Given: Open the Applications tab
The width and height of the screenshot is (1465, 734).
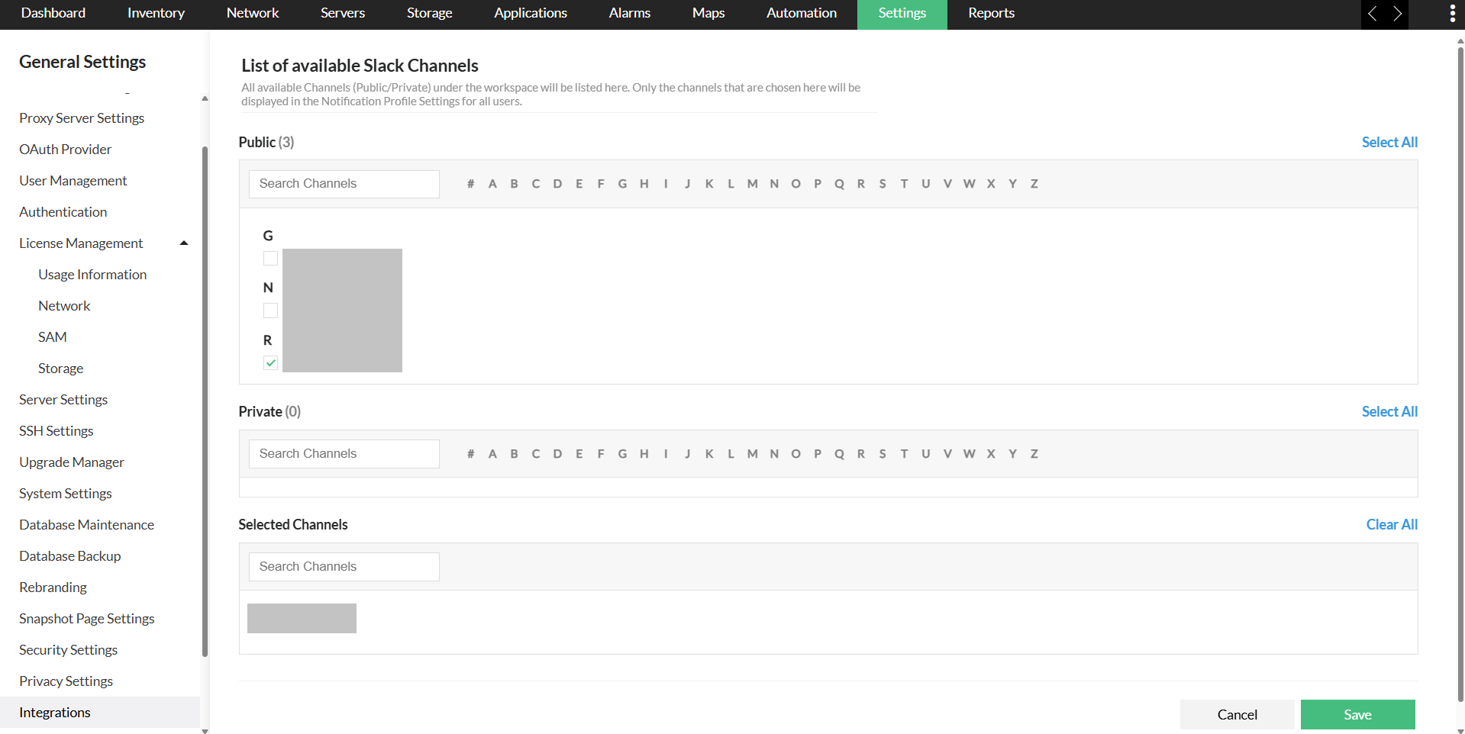Looking at the screenshot, I should (531, 13).
